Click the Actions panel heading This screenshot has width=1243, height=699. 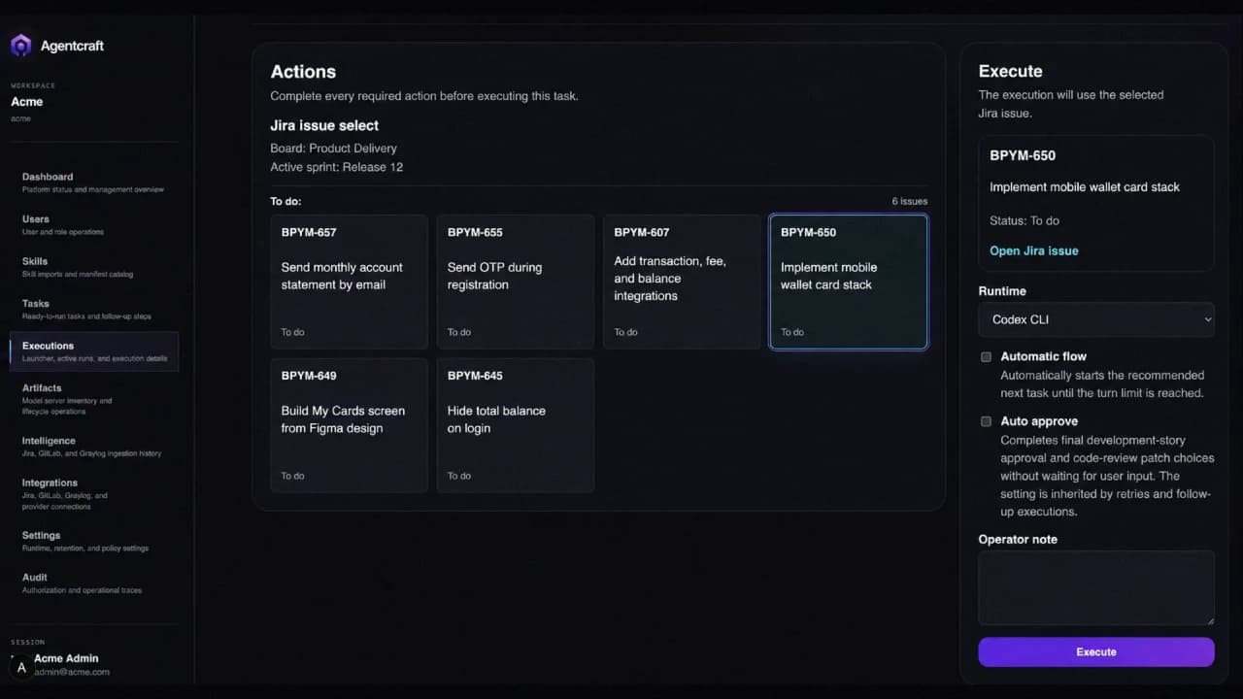(x=303, y=72)
